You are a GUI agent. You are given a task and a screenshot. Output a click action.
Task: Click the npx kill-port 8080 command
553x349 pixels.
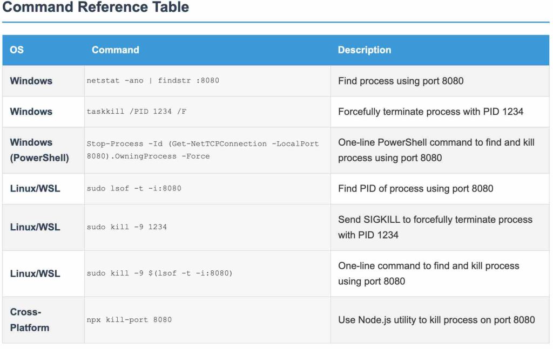coord(129,320)
